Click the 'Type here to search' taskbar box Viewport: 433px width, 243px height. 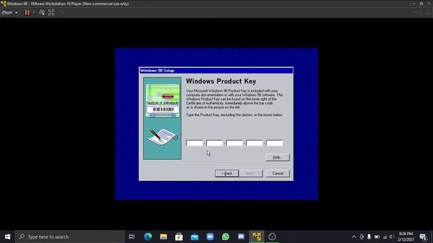[70, 237]
